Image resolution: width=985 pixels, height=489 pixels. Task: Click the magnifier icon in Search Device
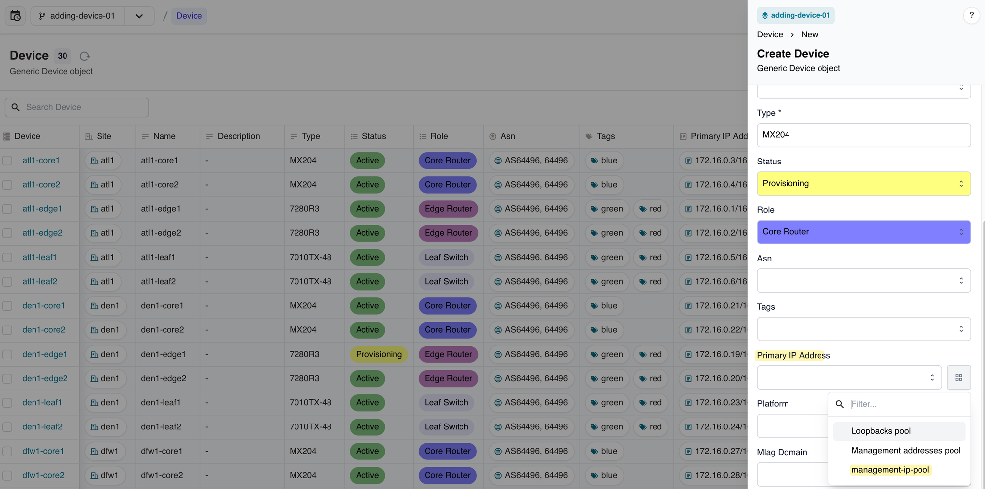[x=16, y=107]
